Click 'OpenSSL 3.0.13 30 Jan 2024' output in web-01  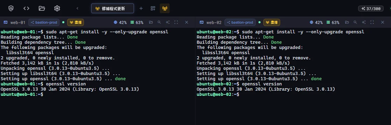pos(70,89)
